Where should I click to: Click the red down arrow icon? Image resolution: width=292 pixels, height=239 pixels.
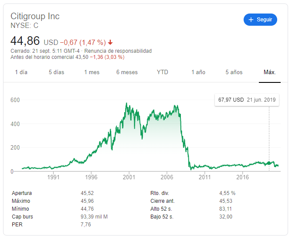click(x=110, y=42)
